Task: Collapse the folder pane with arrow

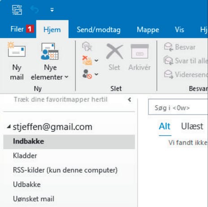Action: [x=130, y=100]
